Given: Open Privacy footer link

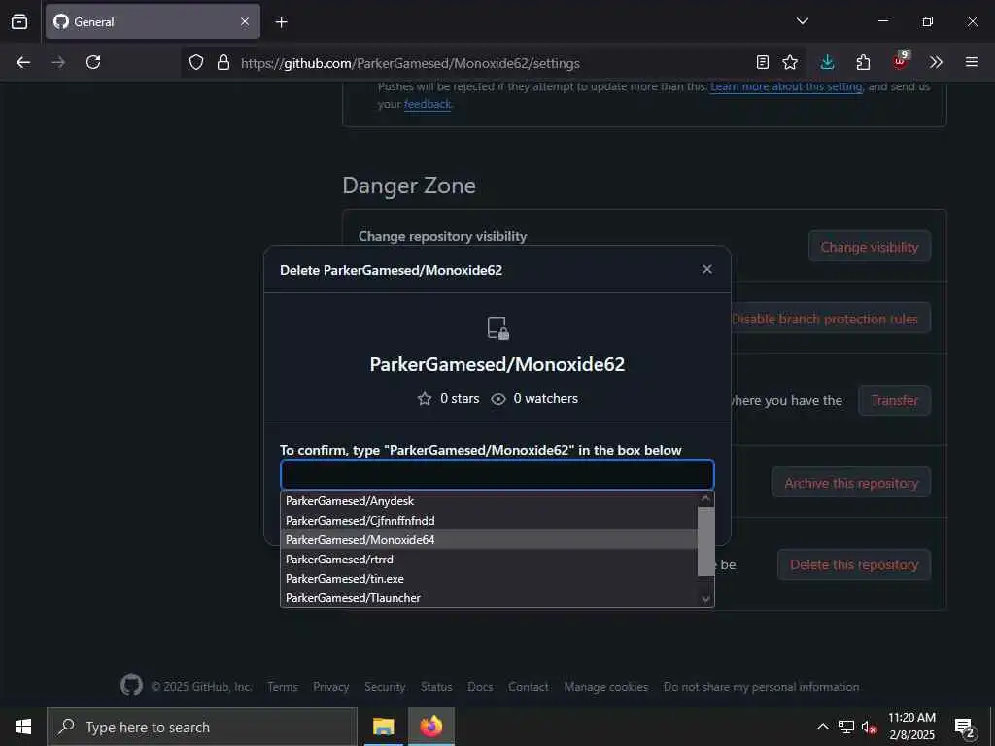Looking at the screenshot, I should pos(330,687).
